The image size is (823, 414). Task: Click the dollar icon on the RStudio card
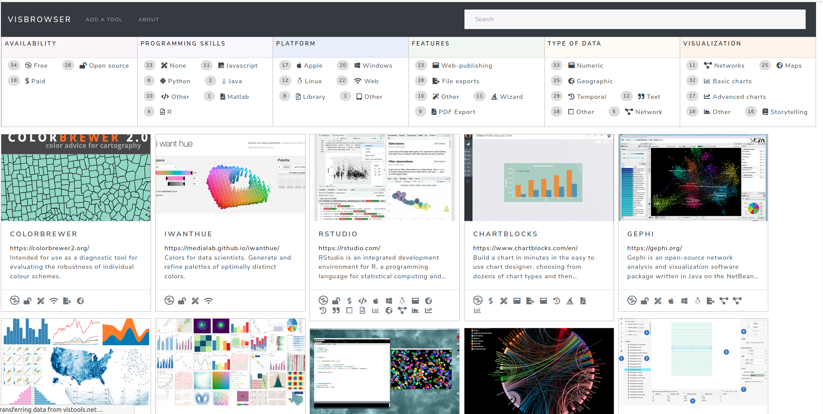click(x=349, y=300)
